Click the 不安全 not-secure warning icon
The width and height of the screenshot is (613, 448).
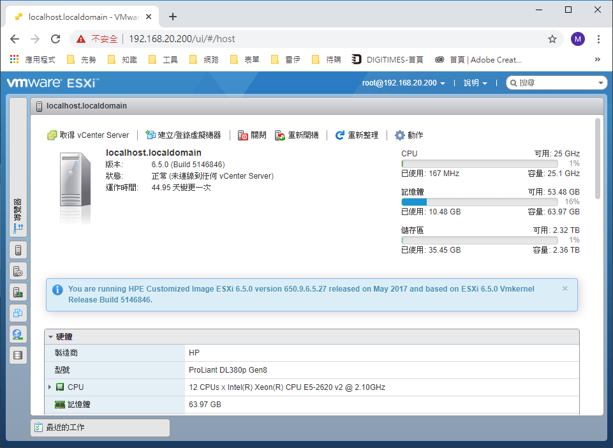81,39
